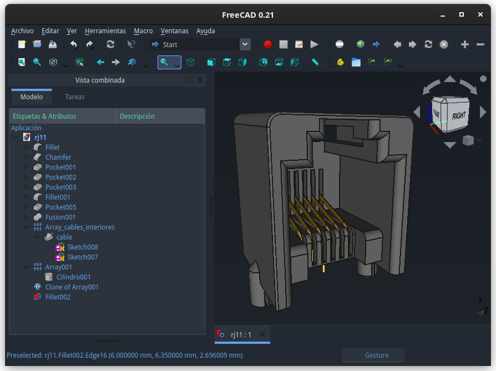Open the Archivo menu

(22, 31)
